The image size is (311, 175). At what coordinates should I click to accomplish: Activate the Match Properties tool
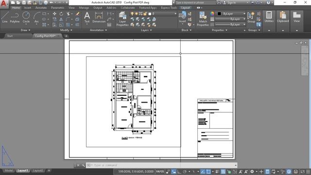click(x=203, y=19)
